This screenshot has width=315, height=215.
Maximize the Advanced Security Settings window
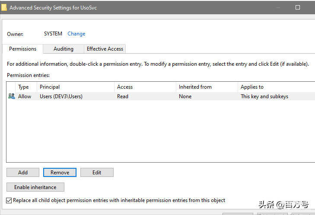[x=297, y=7]
